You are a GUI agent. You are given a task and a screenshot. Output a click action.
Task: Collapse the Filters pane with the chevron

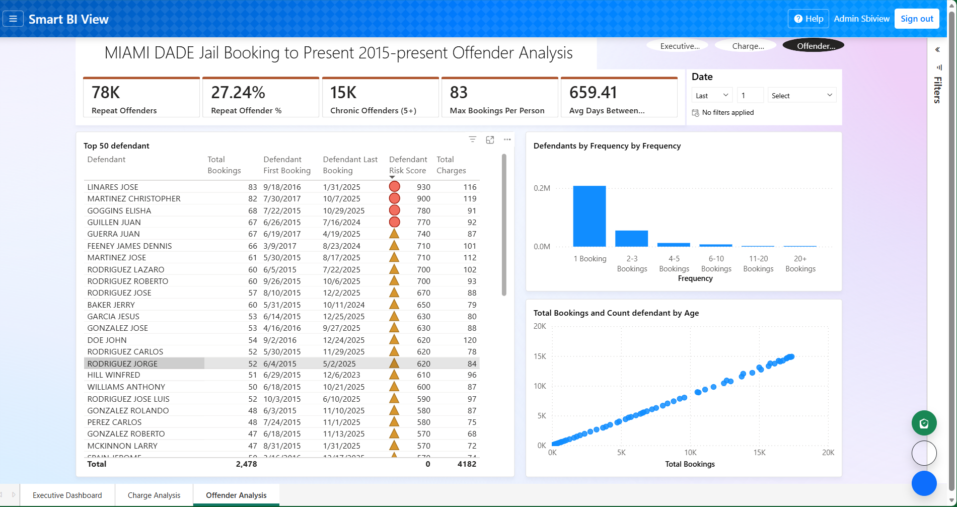pyautogui.click(x=937, y=49)
